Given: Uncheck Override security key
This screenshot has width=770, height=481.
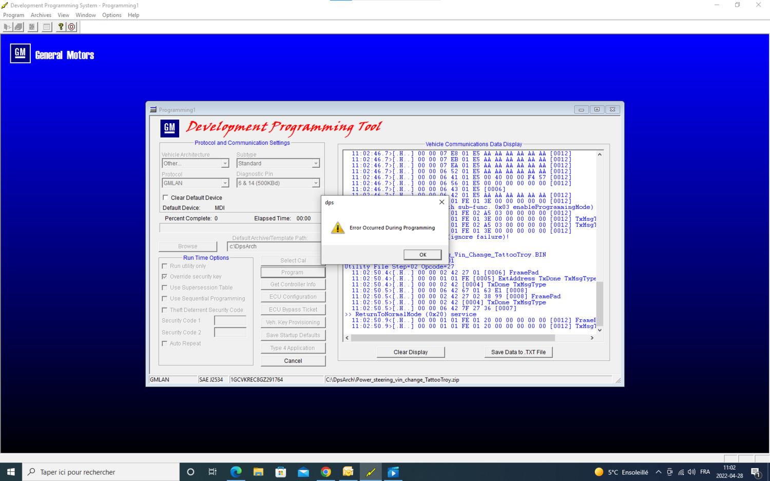Looking at the screenshot, I should tap(165, 276).
